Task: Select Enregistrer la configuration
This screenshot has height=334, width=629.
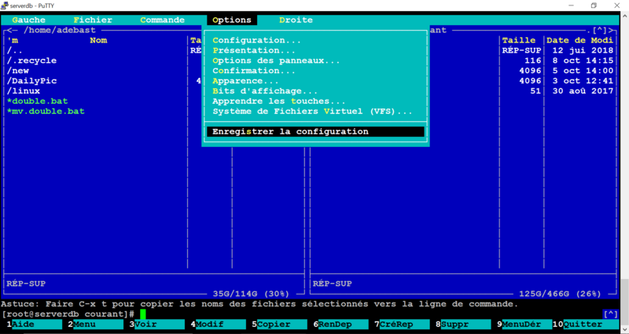Action: 316,131
